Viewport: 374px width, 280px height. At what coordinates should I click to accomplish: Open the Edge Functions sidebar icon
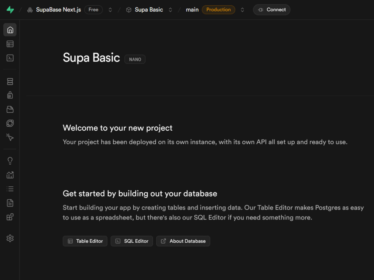point(10,123)
